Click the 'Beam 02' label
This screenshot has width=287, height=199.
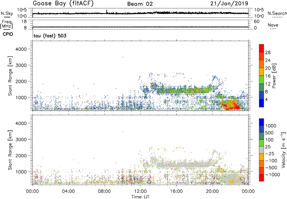click(x=140, y=4)
